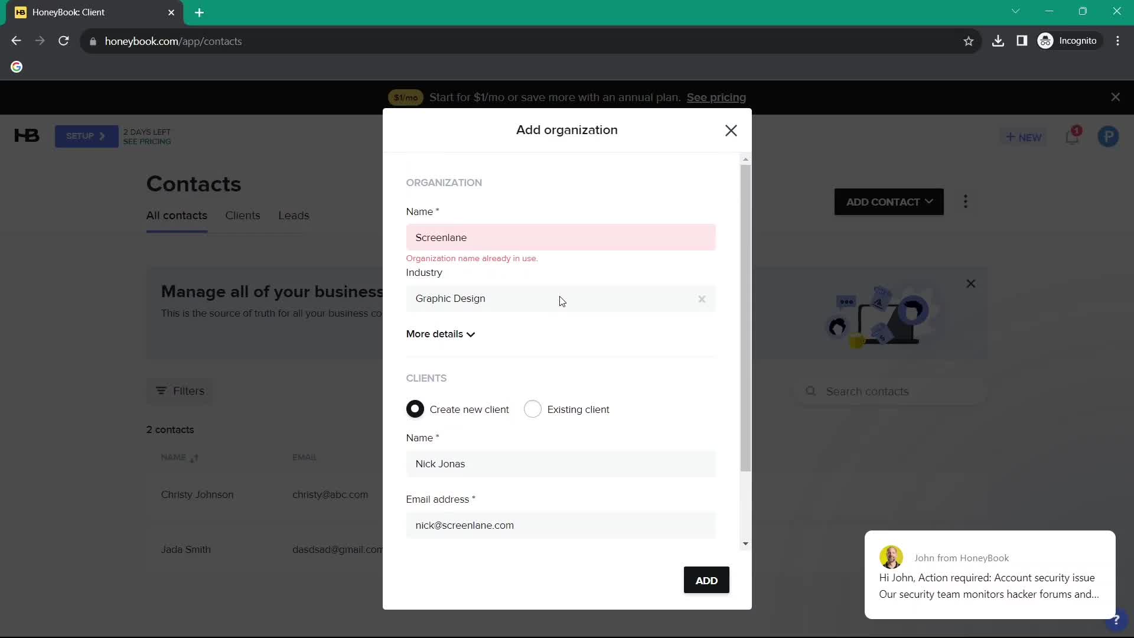Open the notifications bell
1134x638 pixels.
[1072, 137]
